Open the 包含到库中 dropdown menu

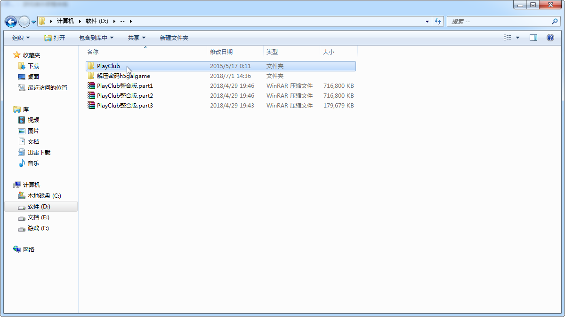pos(97,38)
